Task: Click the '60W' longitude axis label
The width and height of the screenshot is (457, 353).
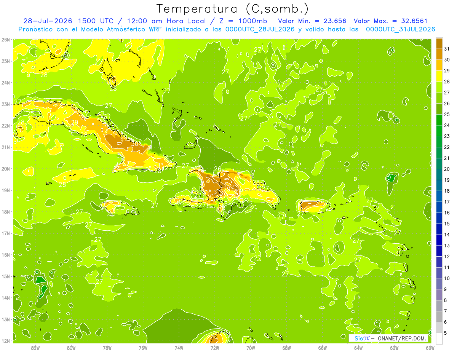Action: point(430,347)
